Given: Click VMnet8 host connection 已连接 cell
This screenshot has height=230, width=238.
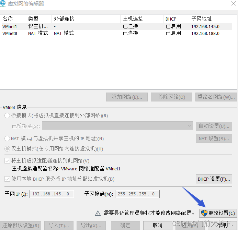Looking at the screenshot, I should click(x=131, y=33).
